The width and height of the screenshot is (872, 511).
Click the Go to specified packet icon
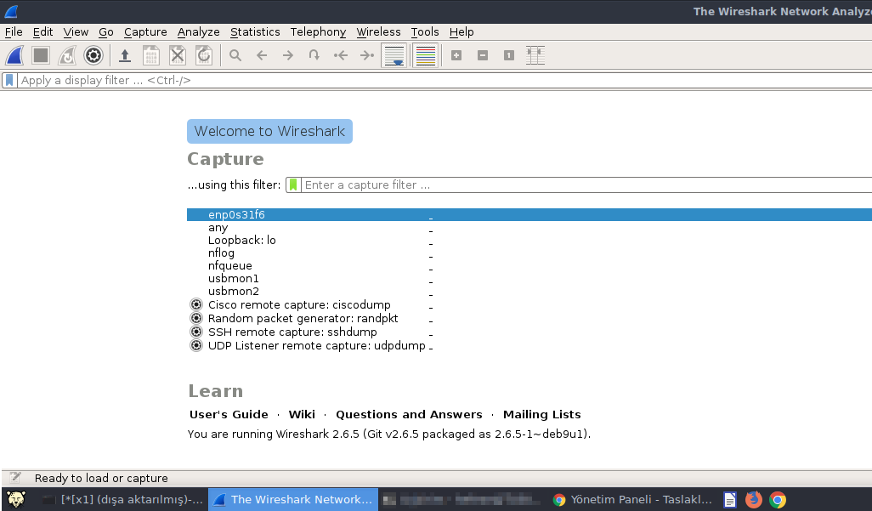point(314,55)
